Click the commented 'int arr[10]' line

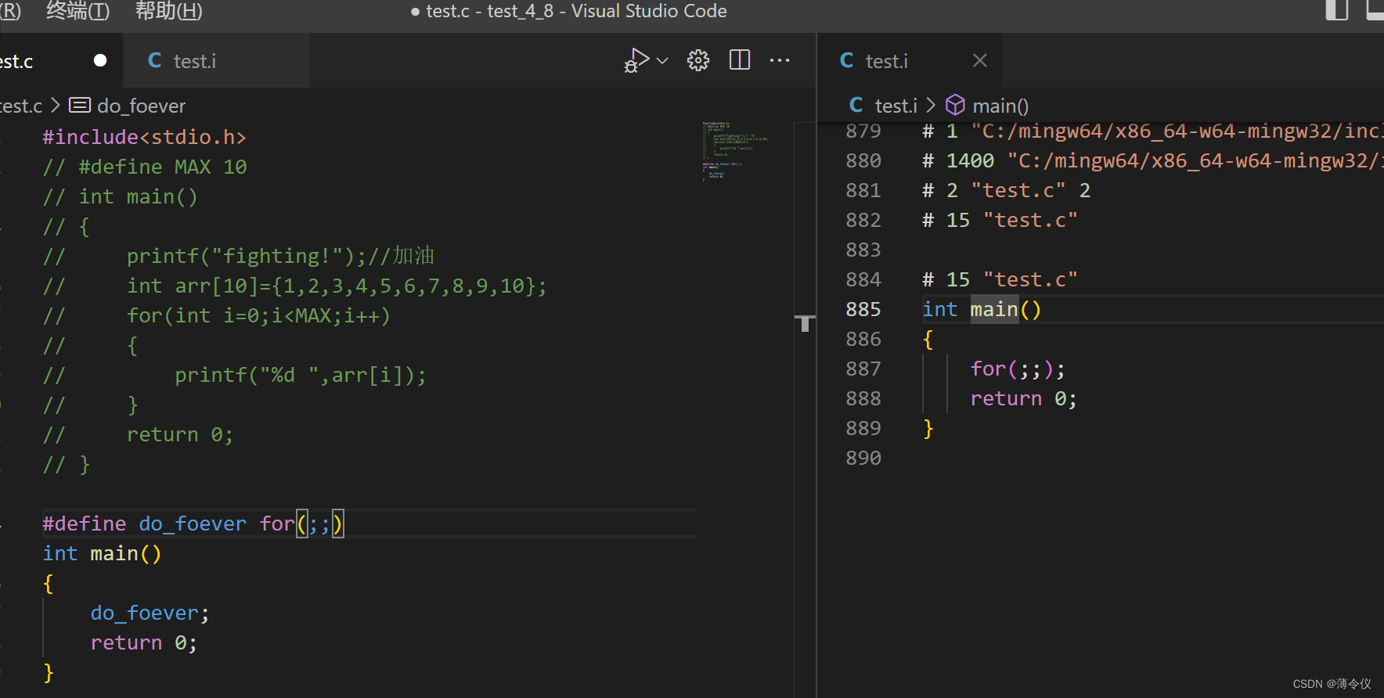(x=295, y=286)
